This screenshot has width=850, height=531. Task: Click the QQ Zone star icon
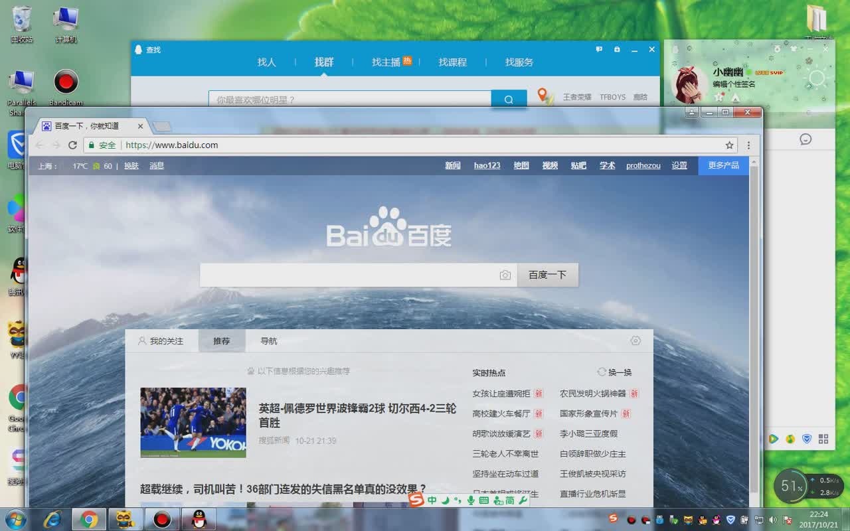pos(719,98)
